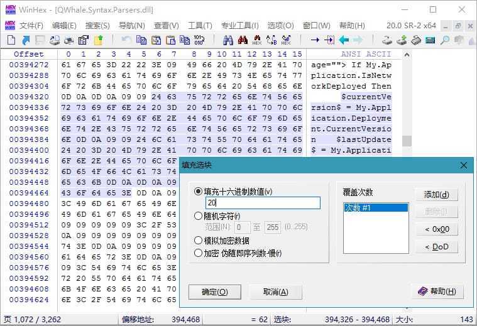This screenshot has height=326, width=477.
Task: Click 页 1,072 / 3,262 status entry
Action: coord(32,320)
